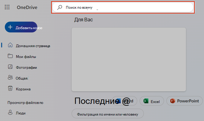The width and height of the screenshot is (204, 121).
Task: Click the Для Вас recommended card
Action: 129,59
